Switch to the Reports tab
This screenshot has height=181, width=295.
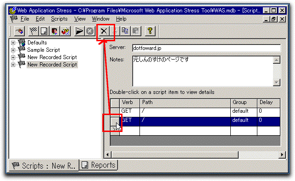99,165
